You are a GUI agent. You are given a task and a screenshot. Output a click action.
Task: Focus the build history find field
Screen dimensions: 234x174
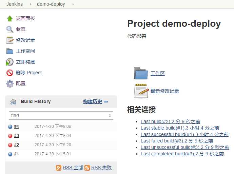point(61,116)
